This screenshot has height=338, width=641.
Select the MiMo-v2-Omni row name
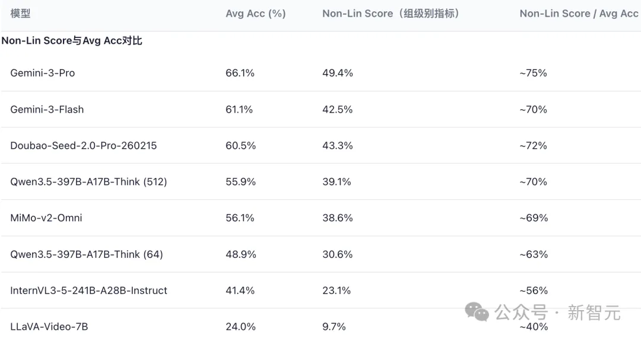point(46,218)
